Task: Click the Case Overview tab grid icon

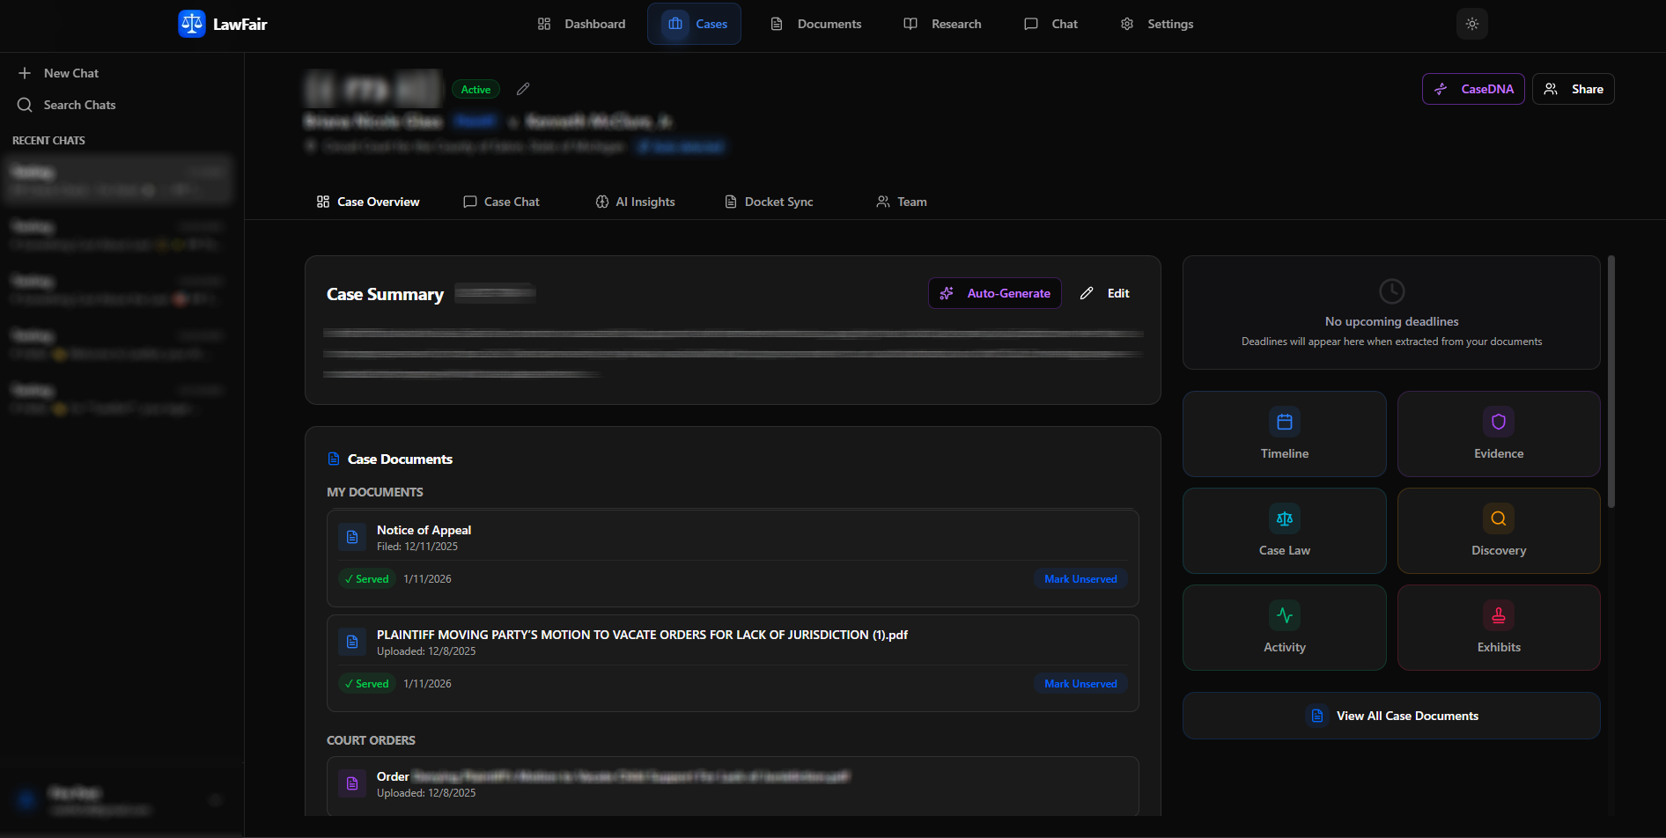Action: coord(323,202)
